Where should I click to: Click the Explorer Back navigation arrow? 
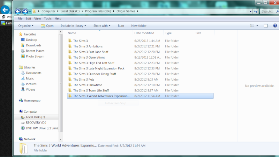(18, 11)
